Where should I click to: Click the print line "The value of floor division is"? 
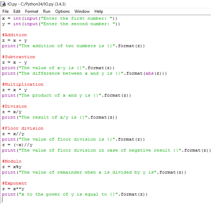point(73,139)
